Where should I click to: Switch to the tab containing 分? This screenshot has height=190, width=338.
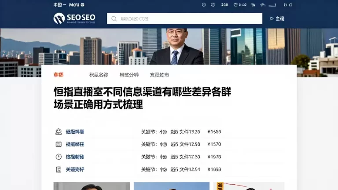click(129, 75)
